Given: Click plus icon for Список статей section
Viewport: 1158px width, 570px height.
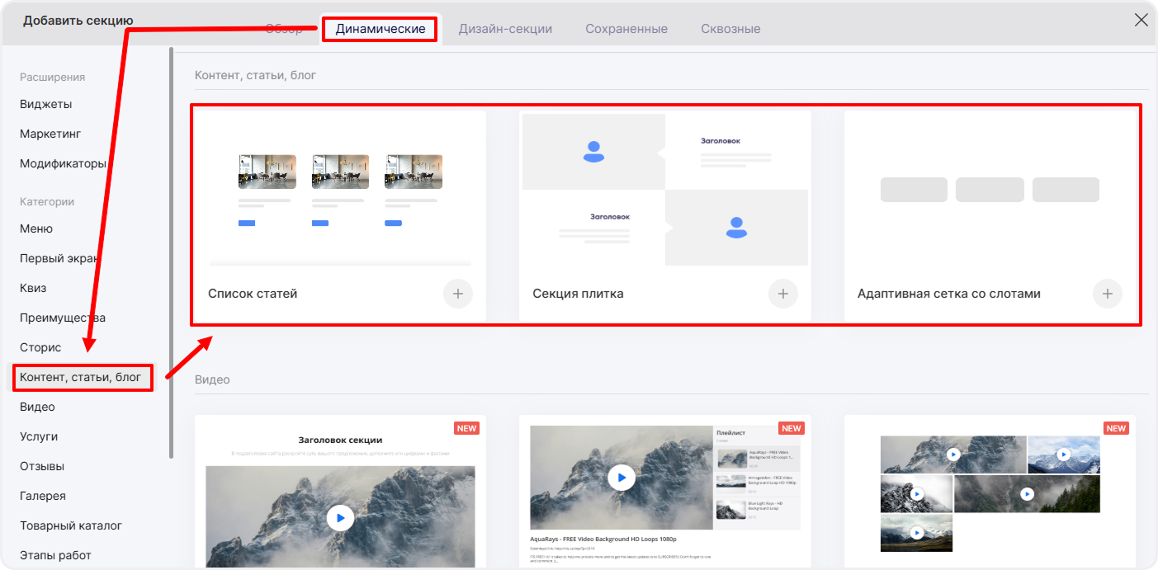Looking at the screenshot, I should point(458,294).
